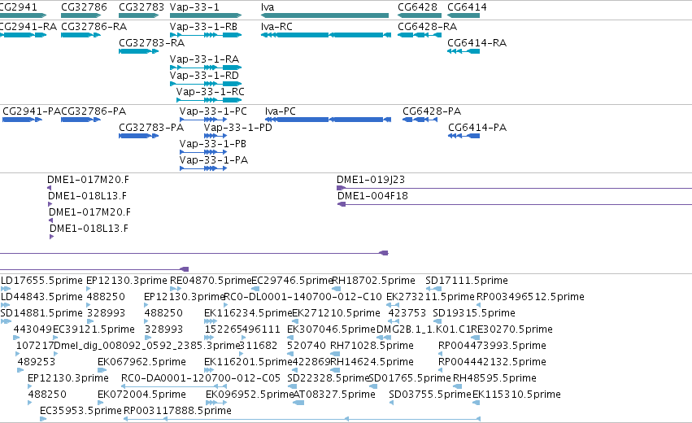692x423 pixels.
Task: Click the CG2941 gene label
Action: [18, 7]
